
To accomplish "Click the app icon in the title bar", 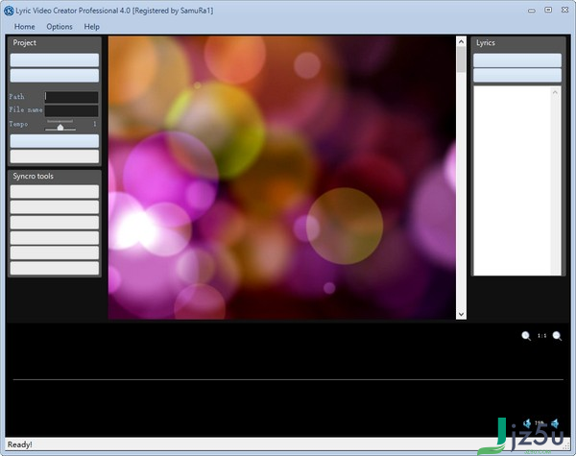I will (9, 11).
